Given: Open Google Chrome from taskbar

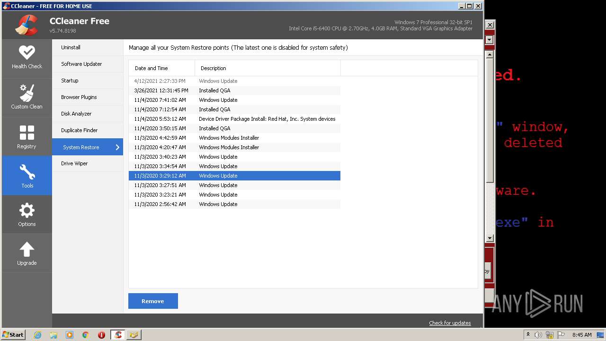Looking at the screenshot, I should [x=85, y=335].
